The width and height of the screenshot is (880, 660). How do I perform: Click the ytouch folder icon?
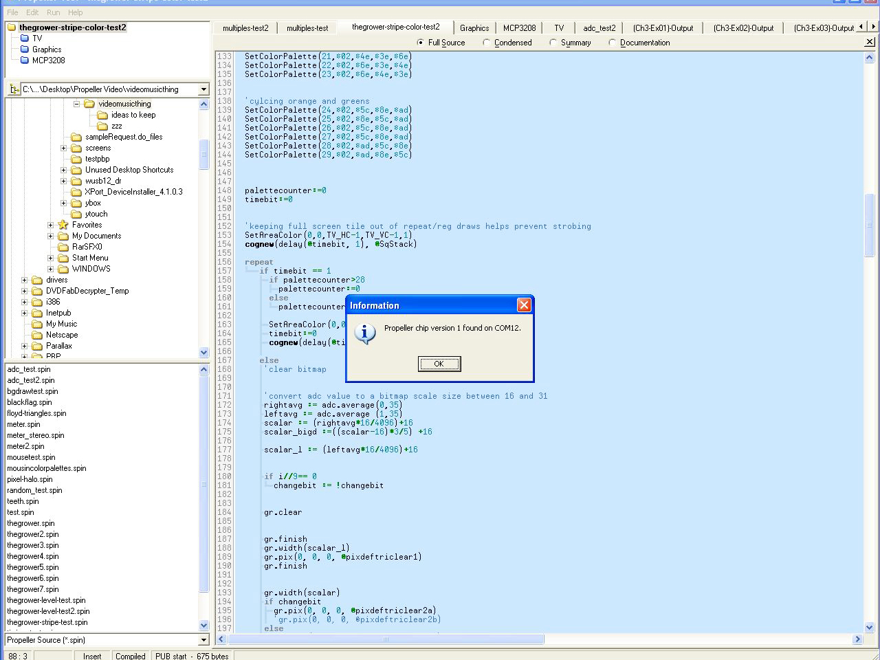point(76,214)
